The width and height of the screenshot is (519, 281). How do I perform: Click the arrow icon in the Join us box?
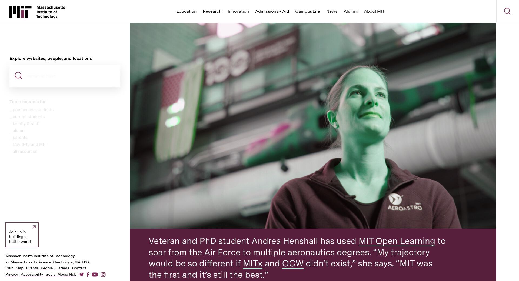click(34, 227)
